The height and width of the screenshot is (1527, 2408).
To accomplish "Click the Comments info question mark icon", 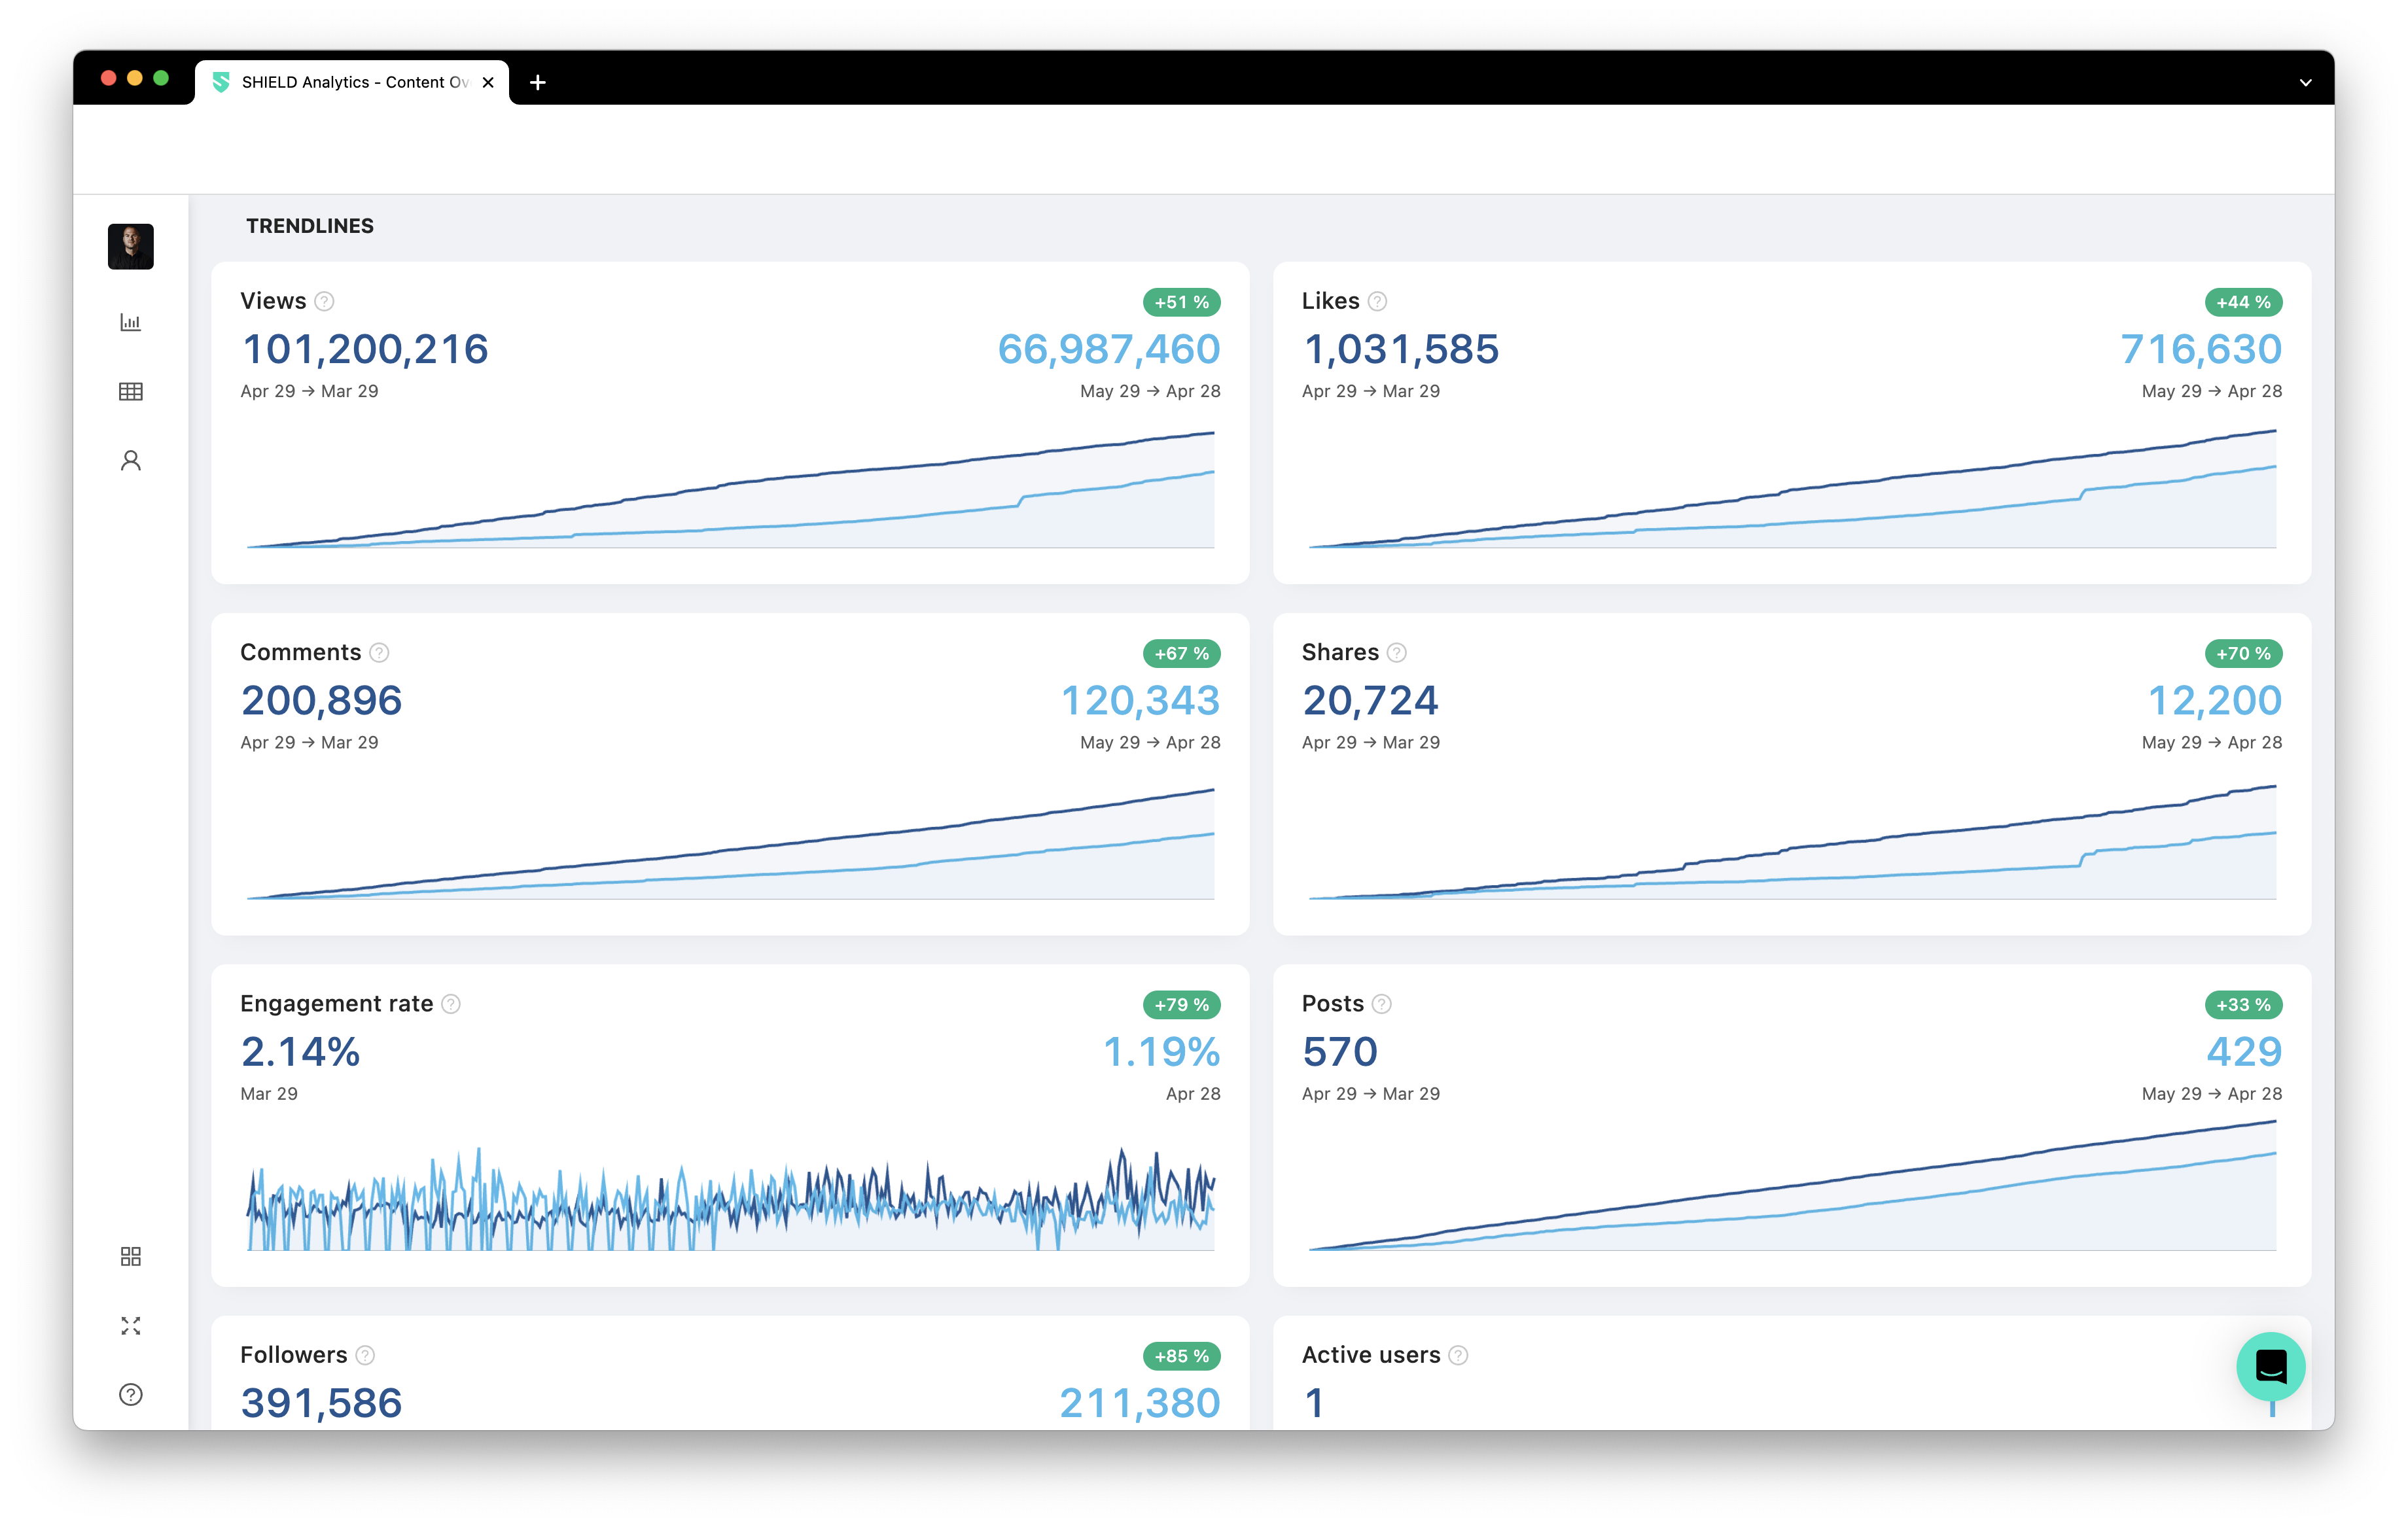I will click(x=379, y=652).
